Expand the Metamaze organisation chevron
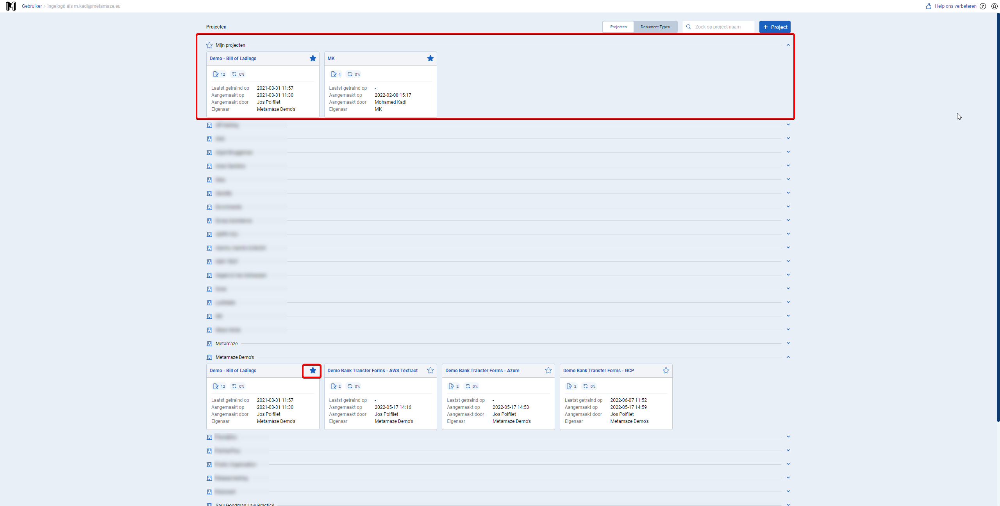 point(788,343)
